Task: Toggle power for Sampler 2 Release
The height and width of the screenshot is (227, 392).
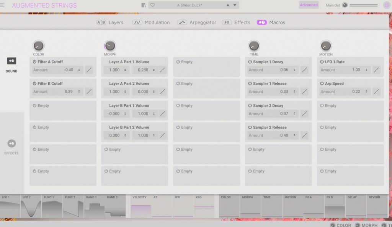Action: pos(250,127)
